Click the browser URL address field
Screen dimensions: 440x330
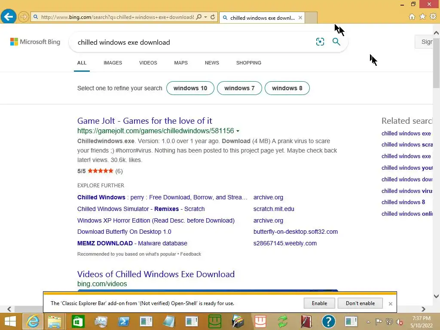tap(117, 17)
